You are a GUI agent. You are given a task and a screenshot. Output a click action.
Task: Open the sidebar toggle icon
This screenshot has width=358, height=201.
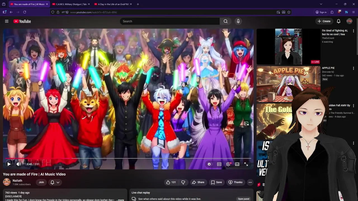(4, 12)
